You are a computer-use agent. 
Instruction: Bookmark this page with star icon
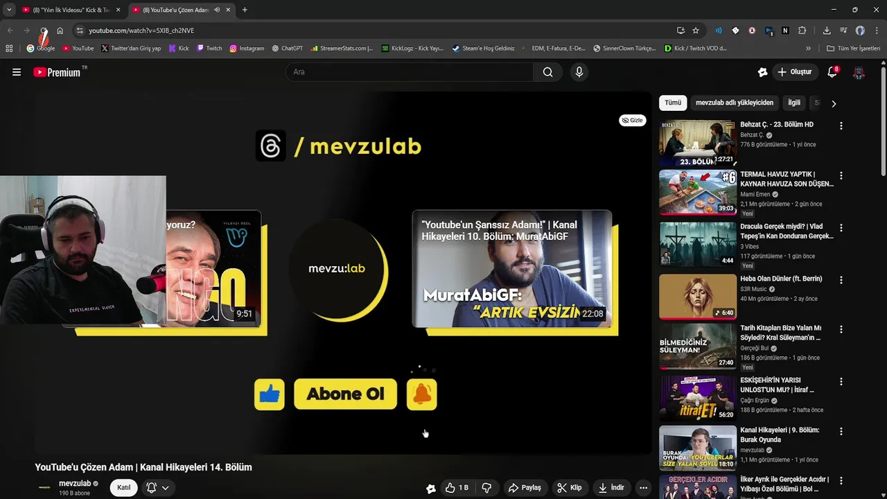tap(696, 30)
